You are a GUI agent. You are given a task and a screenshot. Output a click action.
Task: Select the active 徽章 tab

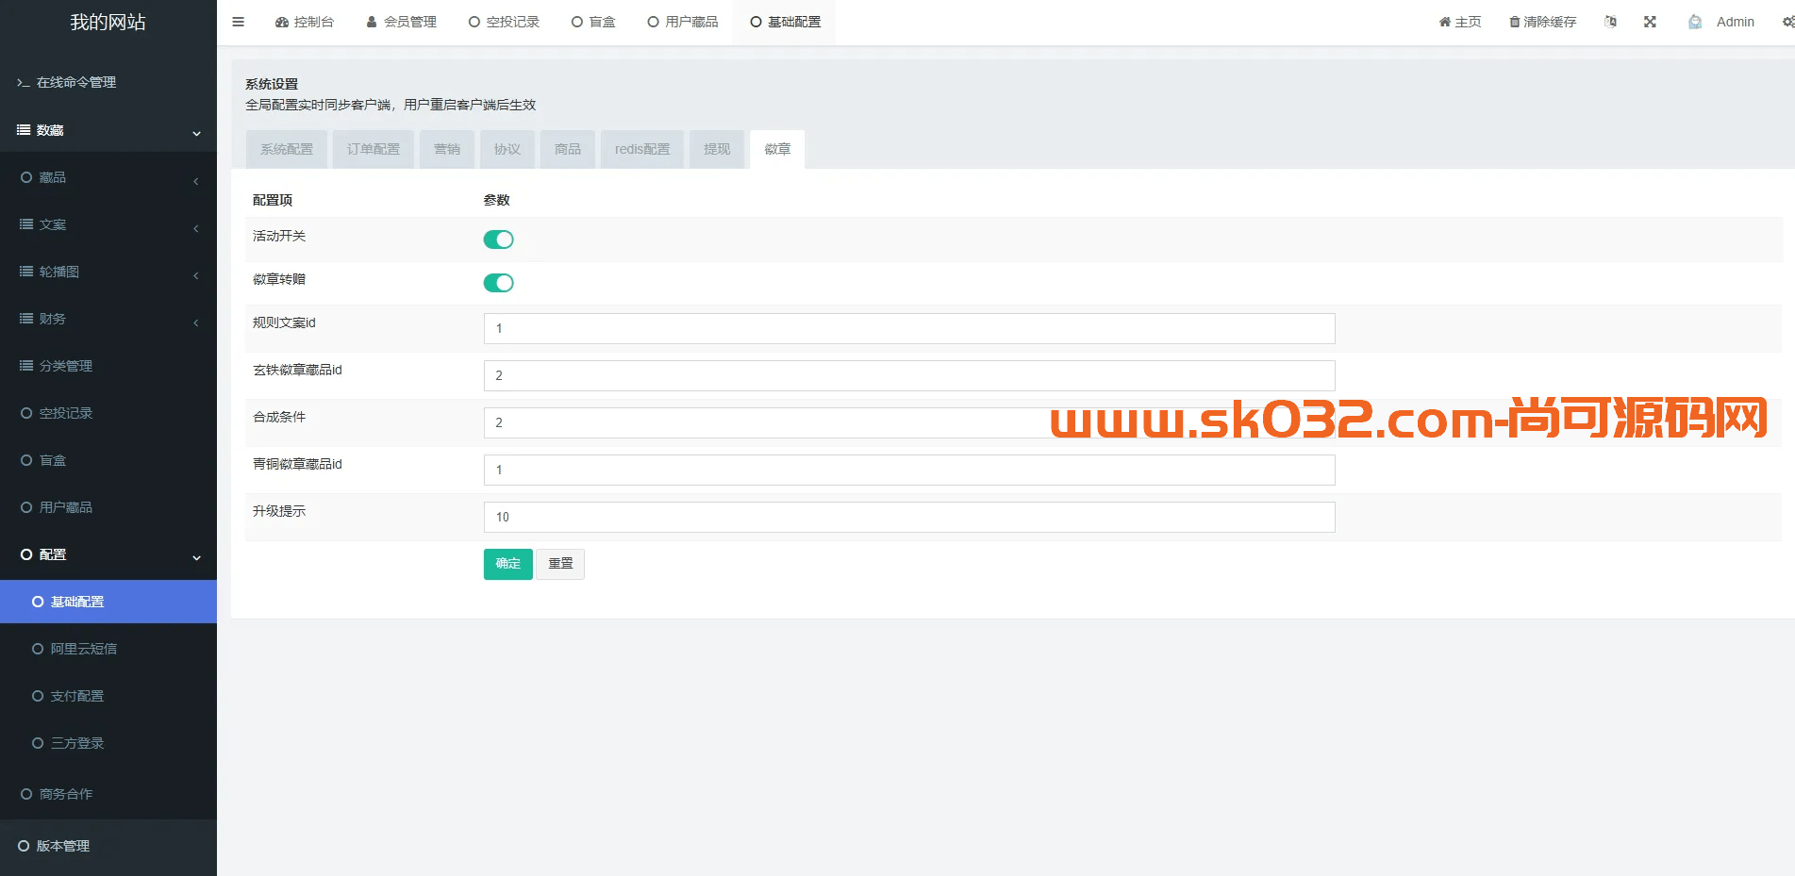(777, 149)
